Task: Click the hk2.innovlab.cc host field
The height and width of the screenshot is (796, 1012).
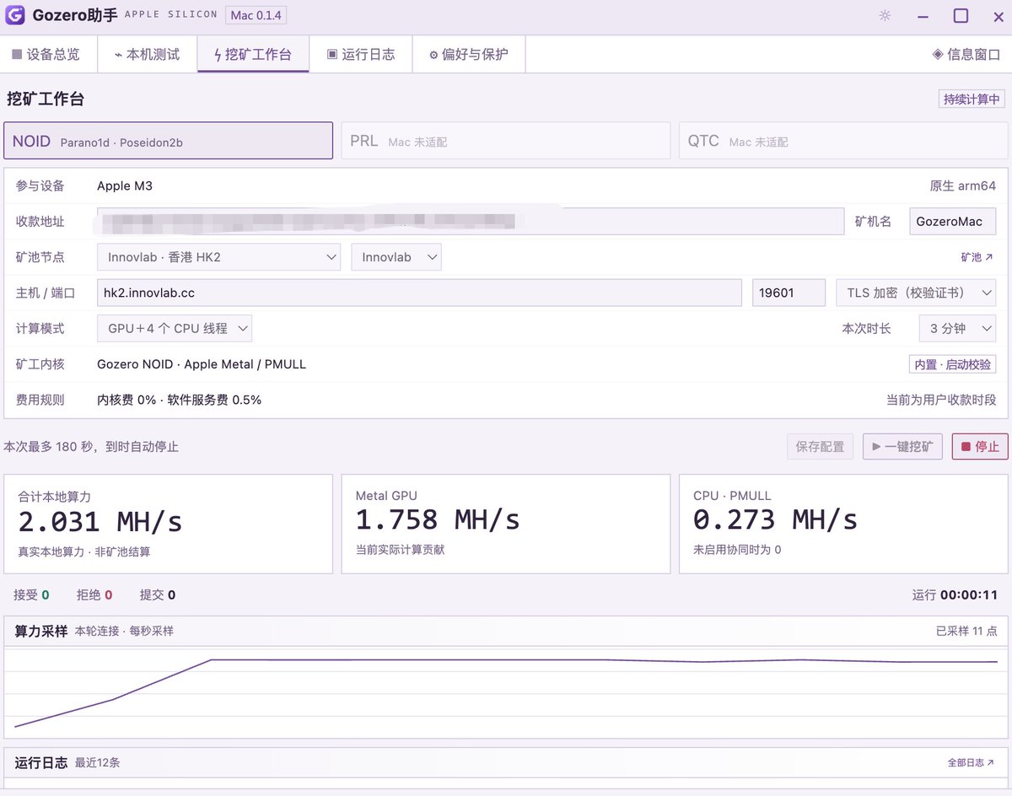Action: (419, 293)
